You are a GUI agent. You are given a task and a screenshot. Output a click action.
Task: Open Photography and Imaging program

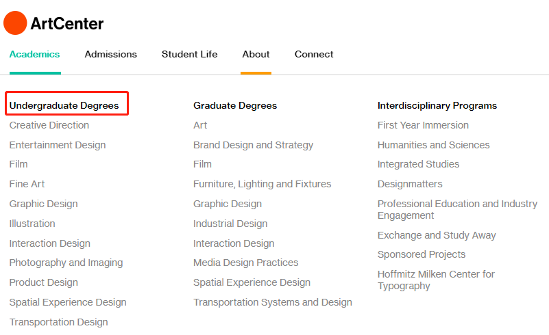[66, 263]
